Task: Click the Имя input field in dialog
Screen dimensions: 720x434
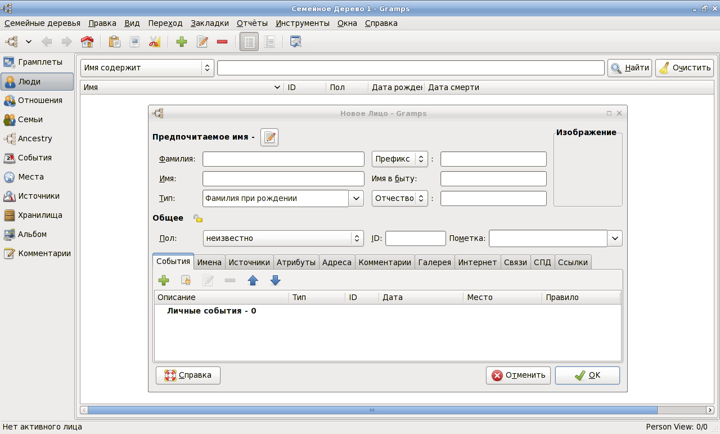Action: (x=283, y=178)
